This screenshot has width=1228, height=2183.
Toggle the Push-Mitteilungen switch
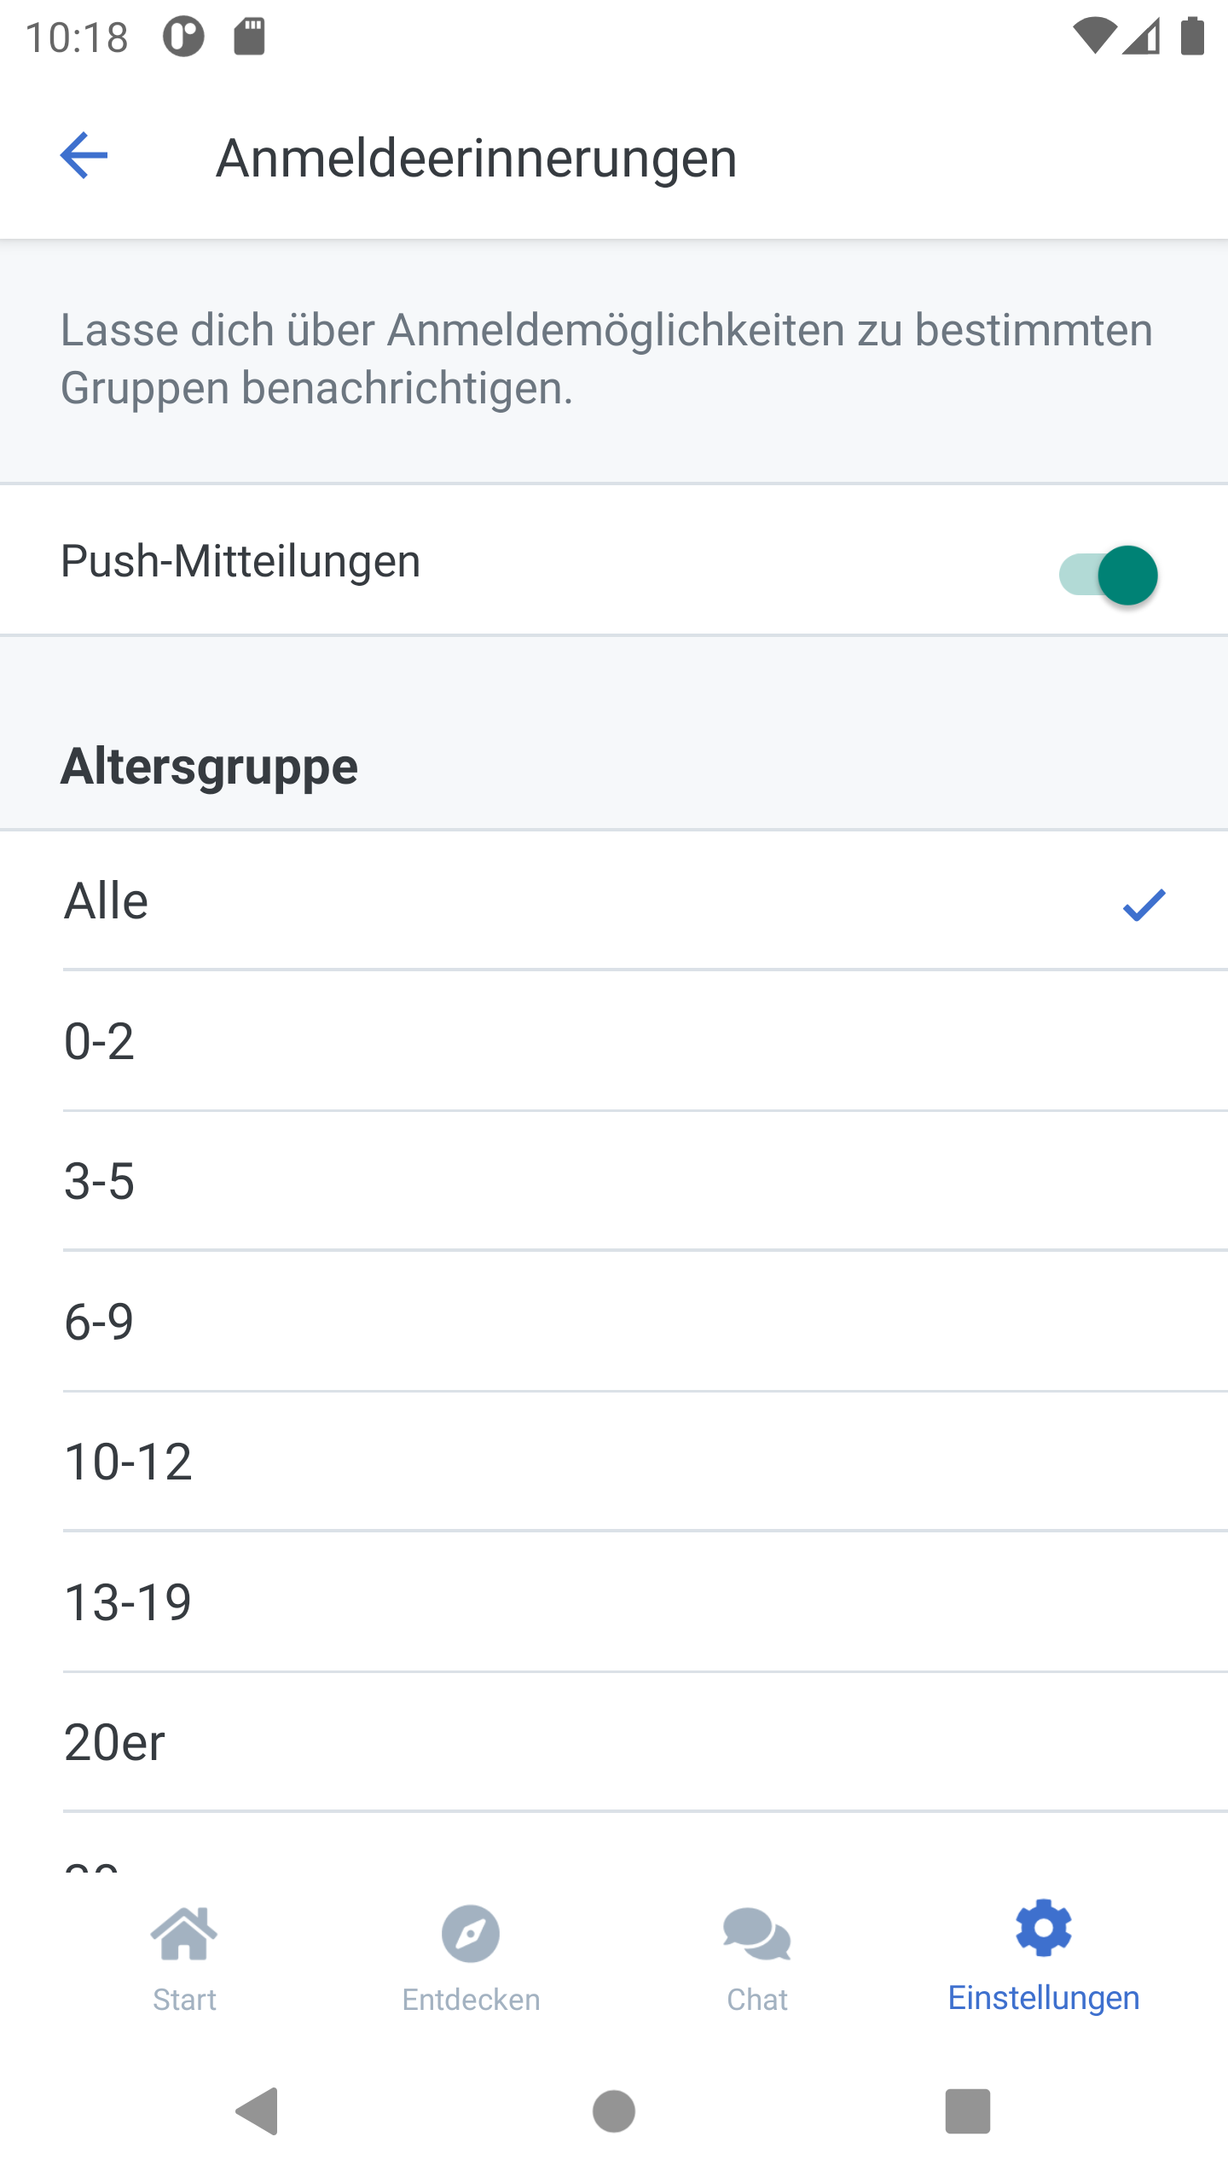coord(1108,575)
